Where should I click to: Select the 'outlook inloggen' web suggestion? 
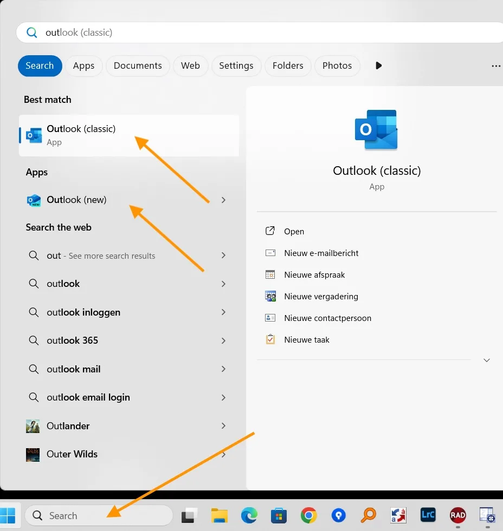click(x=83, y=312)
